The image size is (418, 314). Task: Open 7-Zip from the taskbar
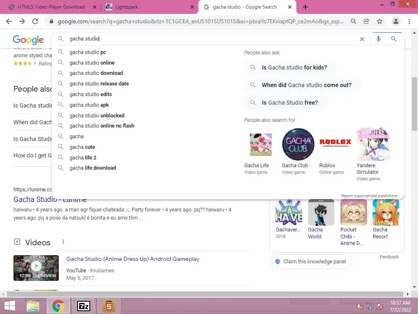83,306
